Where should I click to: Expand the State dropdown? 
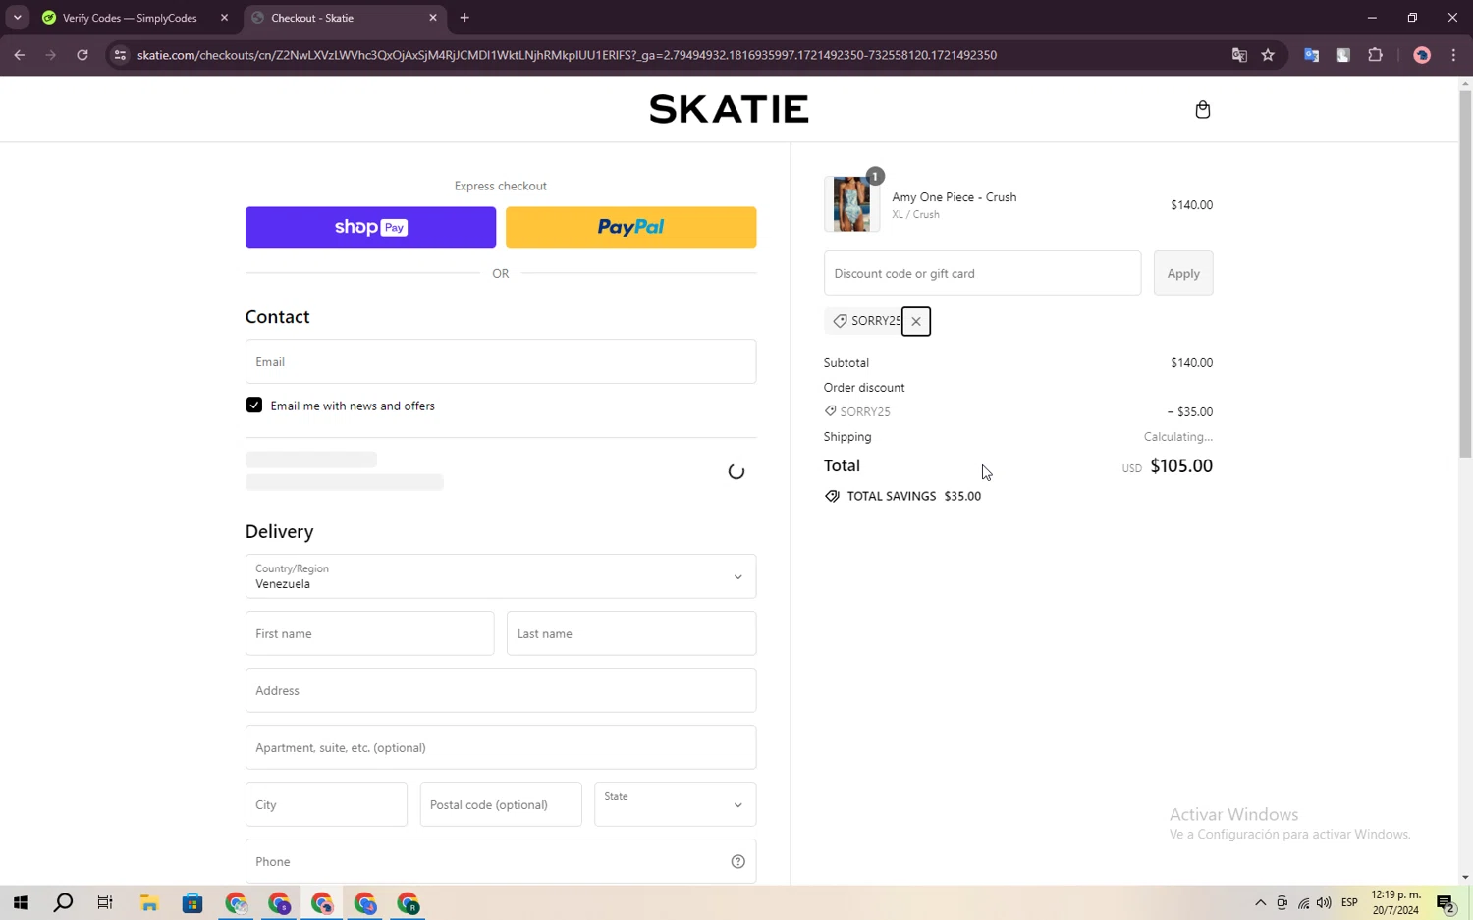(675, 804)
